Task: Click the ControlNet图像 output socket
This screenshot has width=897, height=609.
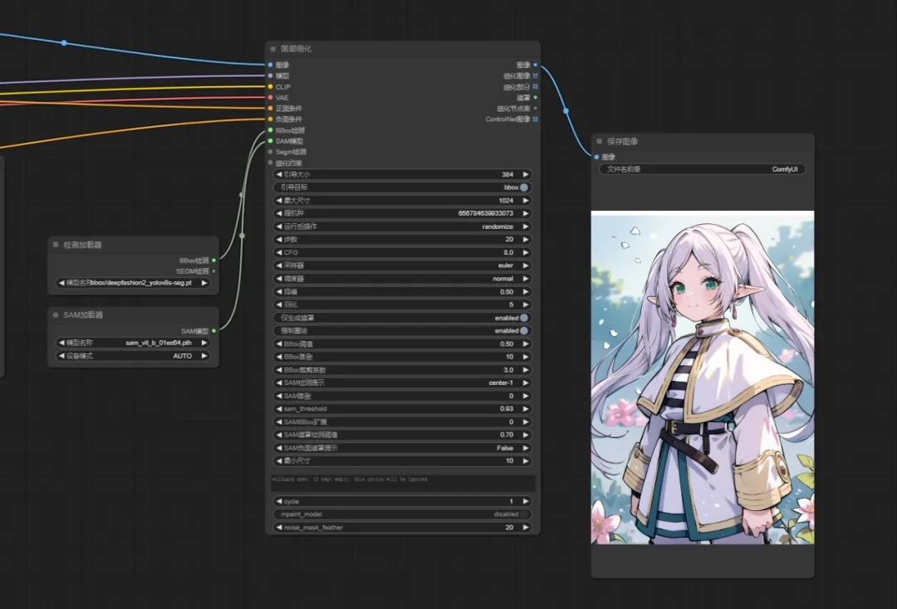Action: coord(535,119)
